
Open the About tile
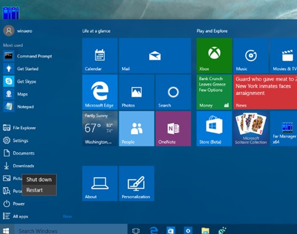(x=100, y=183)
